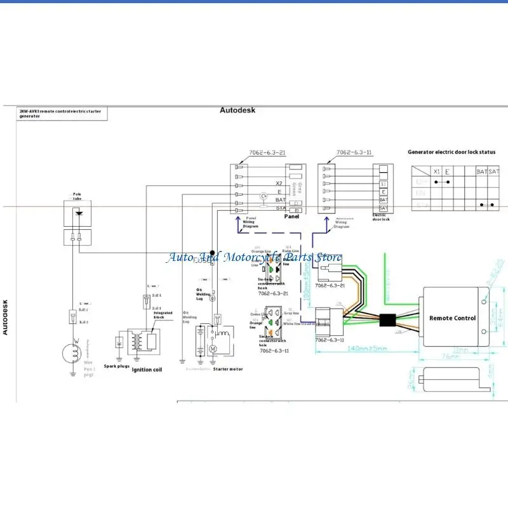The image size is (508, 508).
Task: Click 'Gray line' label beside the hole connector
Action: pos(291,313)
